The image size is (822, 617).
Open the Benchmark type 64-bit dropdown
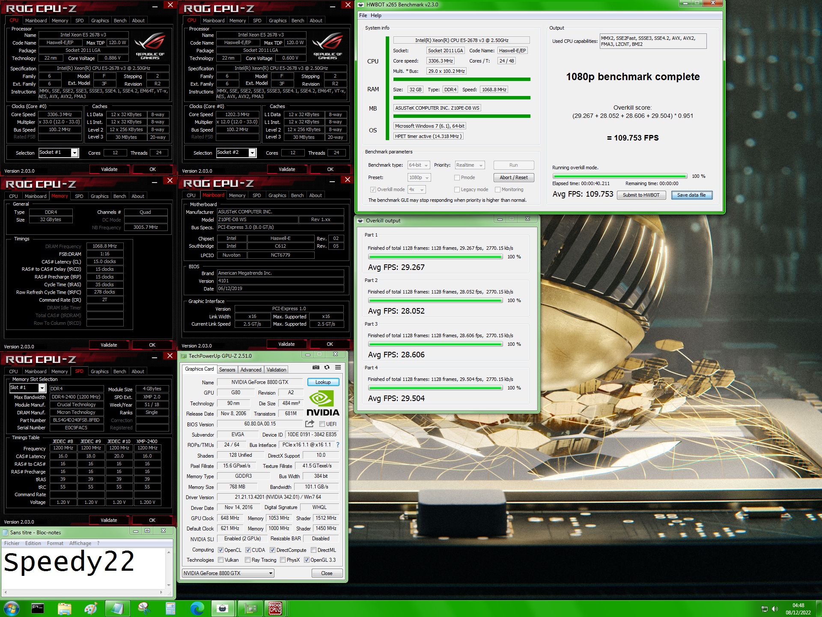(x=419, y=165)
